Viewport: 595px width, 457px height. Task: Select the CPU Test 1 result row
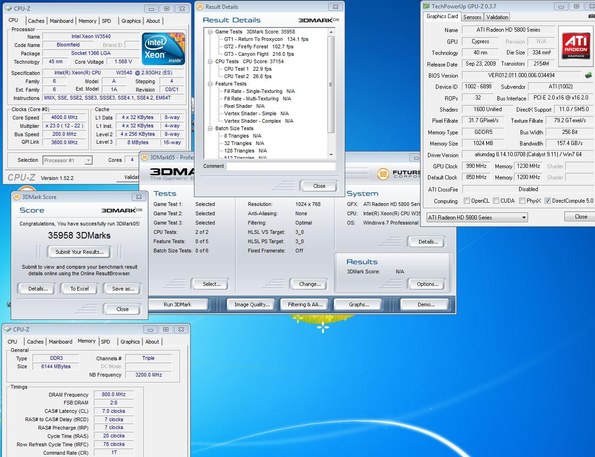(247, 69)
